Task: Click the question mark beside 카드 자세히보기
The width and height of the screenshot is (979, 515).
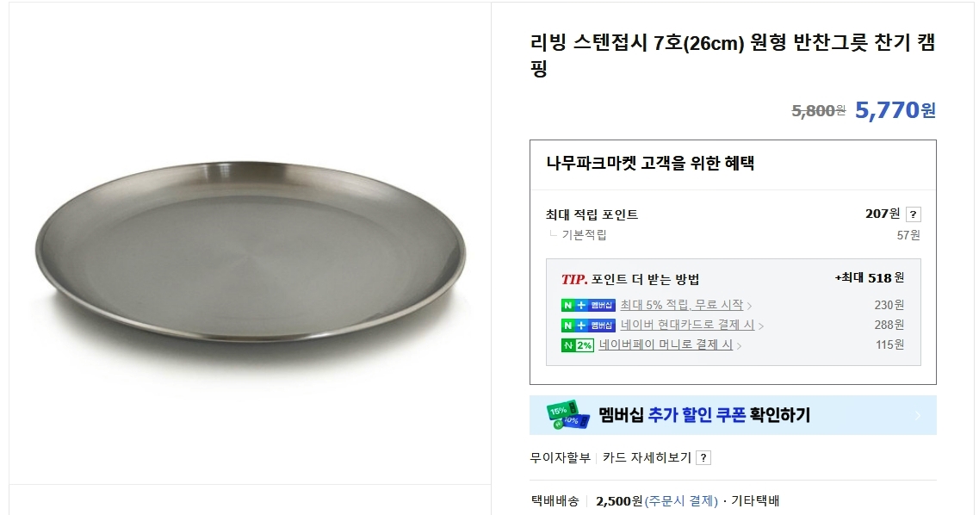Action: pos(703,458)
